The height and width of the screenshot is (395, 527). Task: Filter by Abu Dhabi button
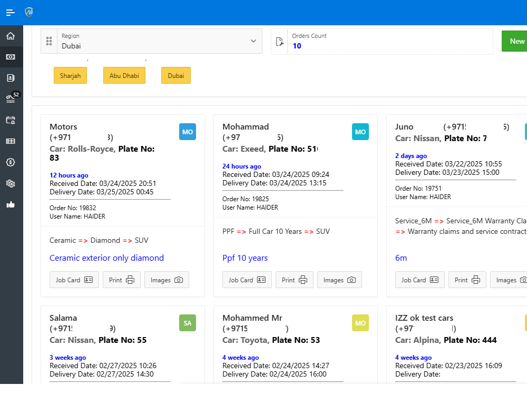(124, 75)
